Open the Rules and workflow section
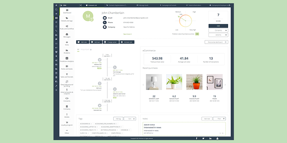The height and width of the screenshot is (143, 287). point(67,28)
